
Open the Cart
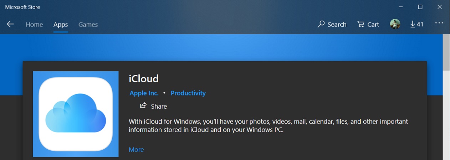tap(368, 24)
